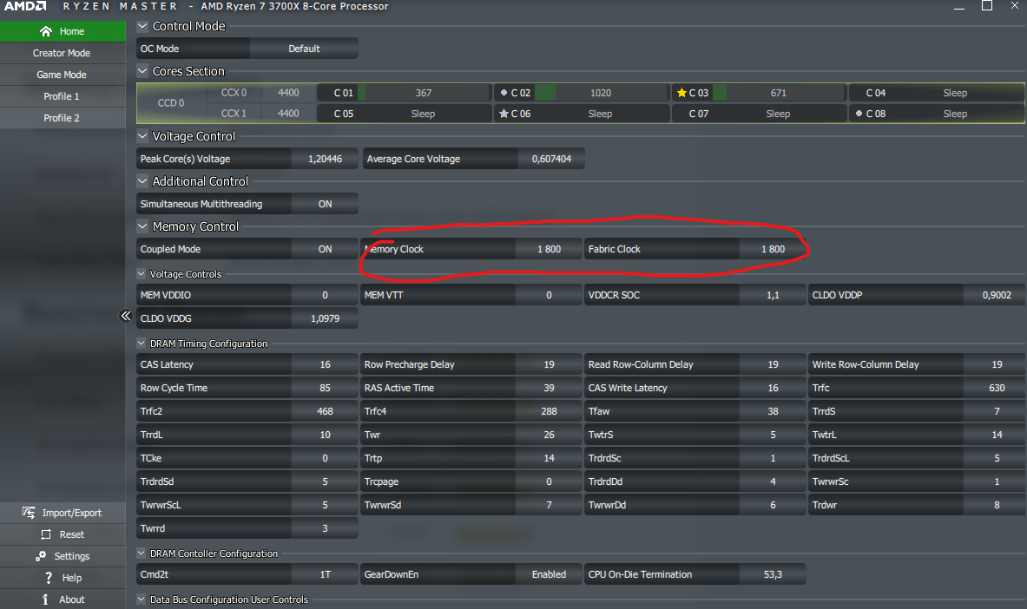Click CPU On-Die Termination value 53,3
This screenshot has width=1027, height=609.
773,574
